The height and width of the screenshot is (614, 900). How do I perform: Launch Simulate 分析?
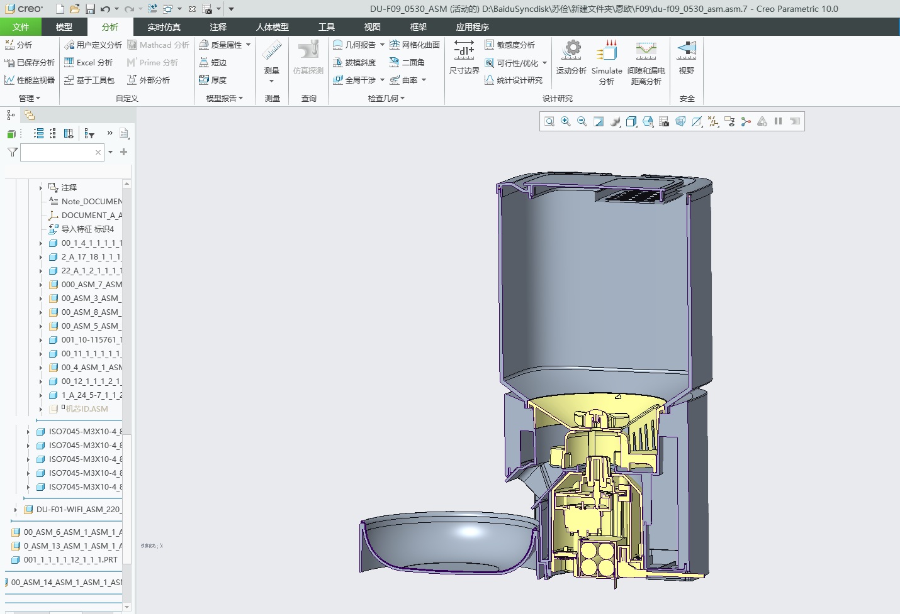606,61
